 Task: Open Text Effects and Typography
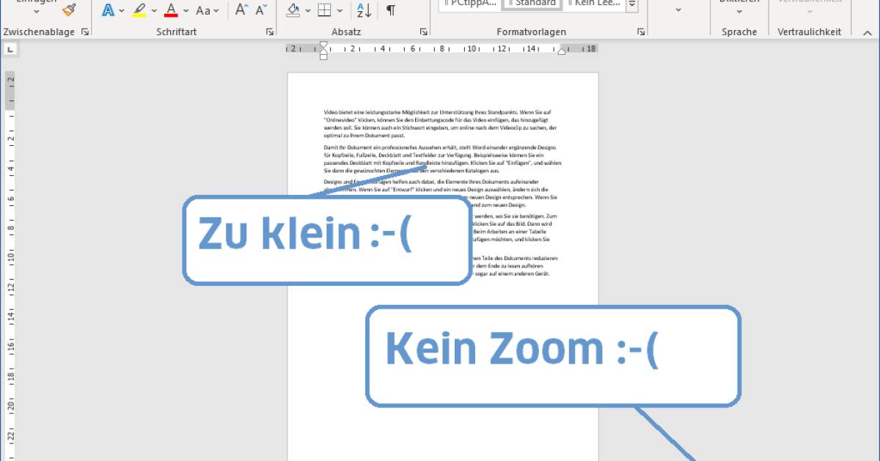pos(108,10)
